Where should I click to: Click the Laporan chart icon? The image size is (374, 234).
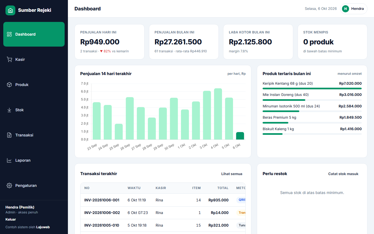9,160
